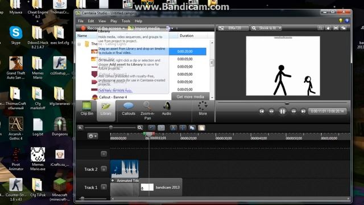Click the timeline horizontal scrollbar
Screen dimensions: 364x205
click(230, 199)
